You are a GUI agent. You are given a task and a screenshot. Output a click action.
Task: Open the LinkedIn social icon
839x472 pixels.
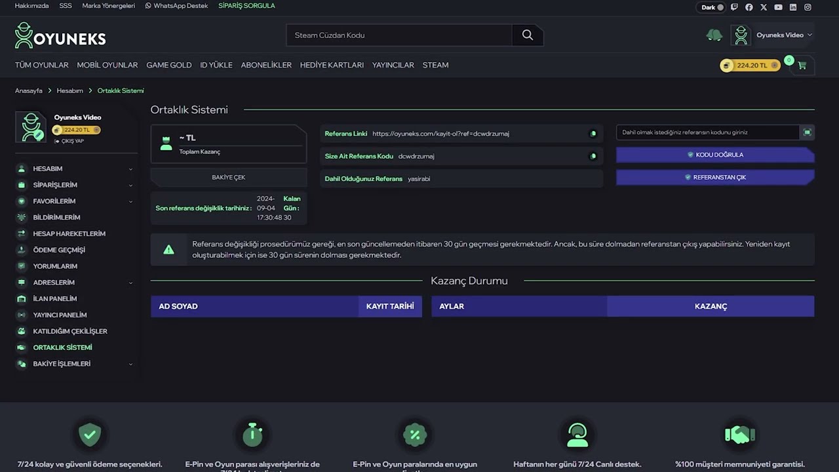[x=793, y=7]
